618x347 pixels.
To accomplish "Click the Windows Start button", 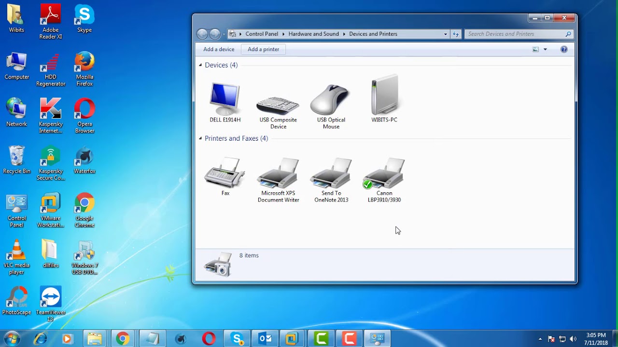I will (12, 338).
